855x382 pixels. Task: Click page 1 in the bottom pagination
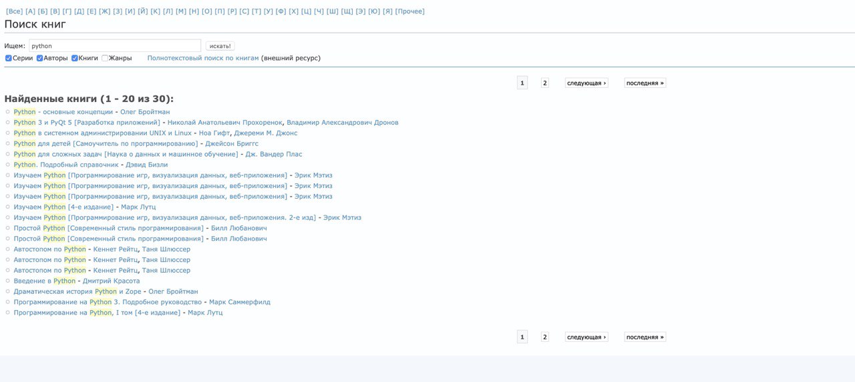[522, 337]
